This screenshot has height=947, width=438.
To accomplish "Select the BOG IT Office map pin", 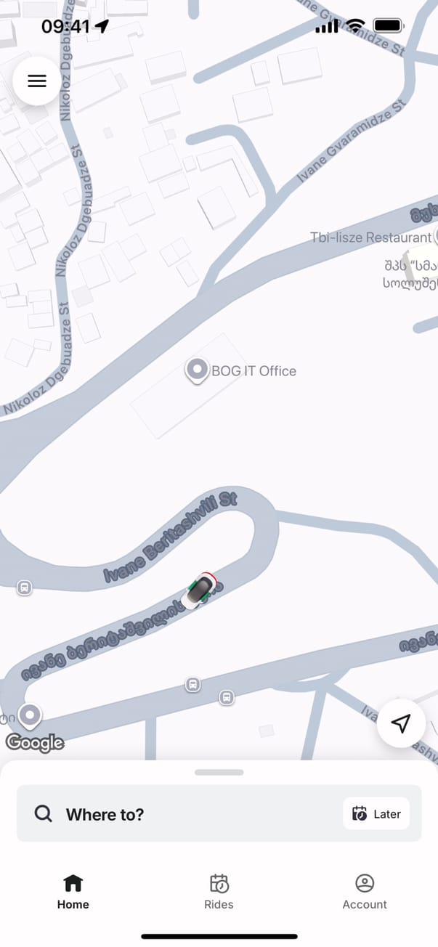I will coord(197,371).
